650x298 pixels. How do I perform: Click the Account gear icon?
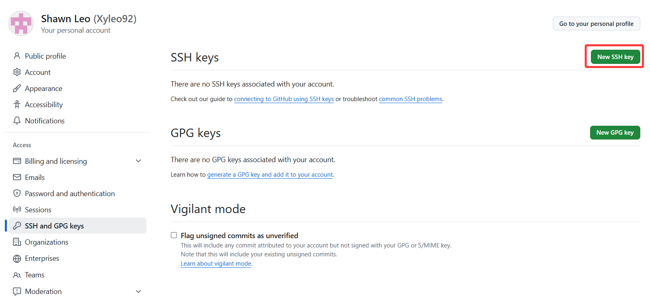point(17,72)
